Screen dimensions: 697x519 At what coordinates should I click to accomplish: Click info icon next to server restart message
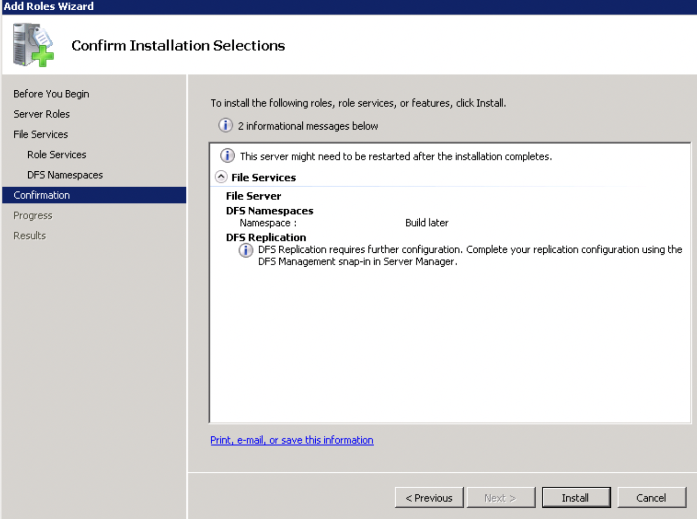(228, 155)
